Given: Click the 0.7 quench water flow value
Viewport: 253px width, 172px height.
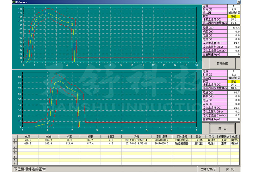Looking at the screenshot, I should coord(234,115).
